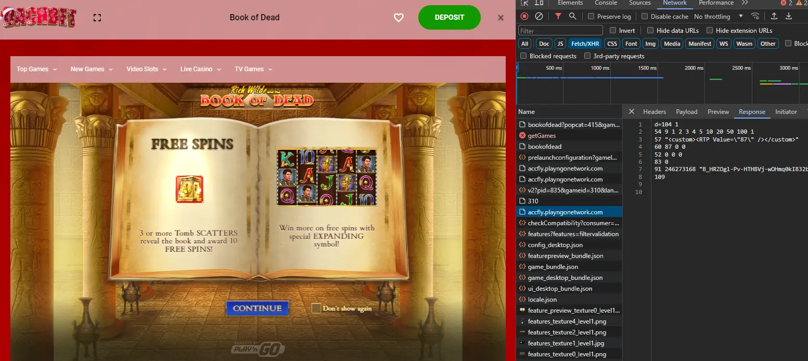Filter requests by Img type
Viewport: 808px width, 361px height.
650,44
